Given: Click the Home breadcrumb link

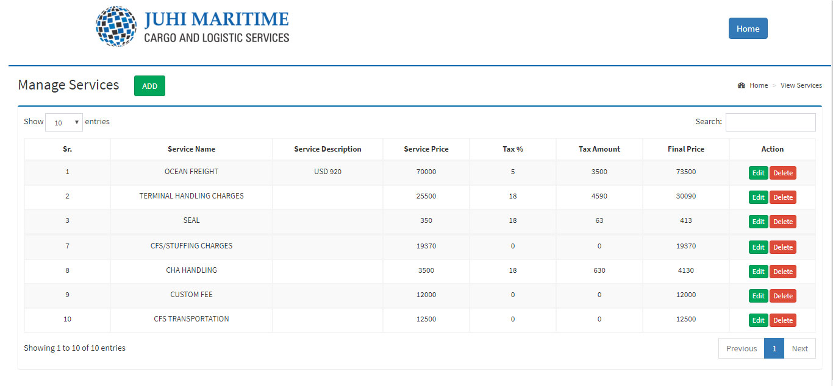Looking at the screenshot, I should (x=759, y=85).
